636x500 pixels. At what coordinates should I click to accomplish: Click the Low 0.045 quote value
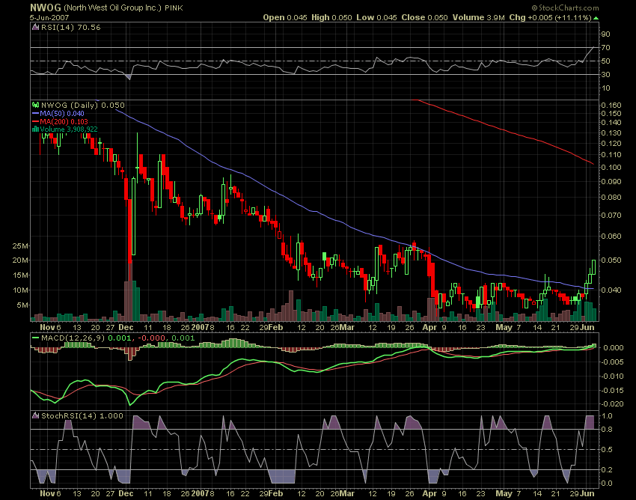click(376, 17)
